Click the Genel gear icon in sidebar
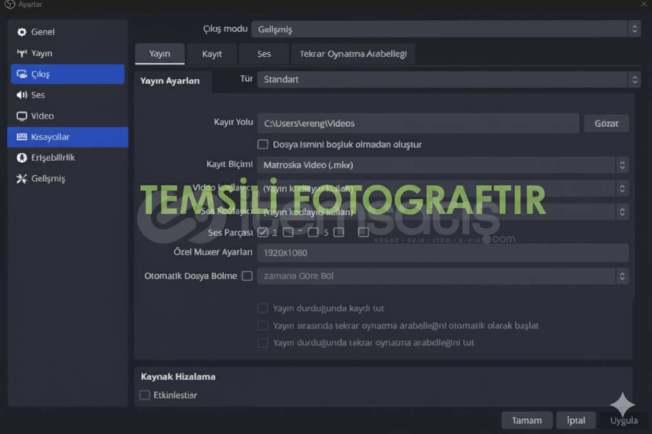Viewport: 652px width, 434px height. (21, 32)
